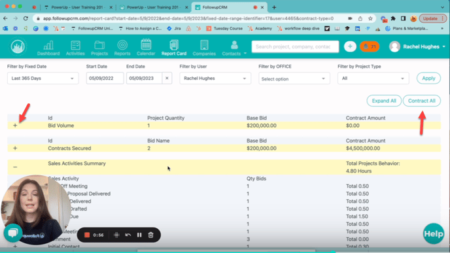Open the workflow deep dive bookmark
The height and width of the screenshot is (253, 450).
tap(298, 28)
